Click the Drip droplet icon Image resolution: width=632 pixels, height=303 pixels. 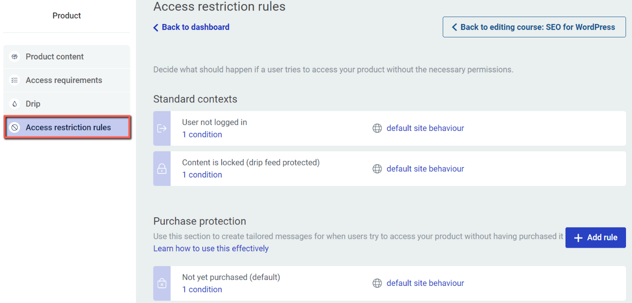pyautogui.click(x=15, y=104)
